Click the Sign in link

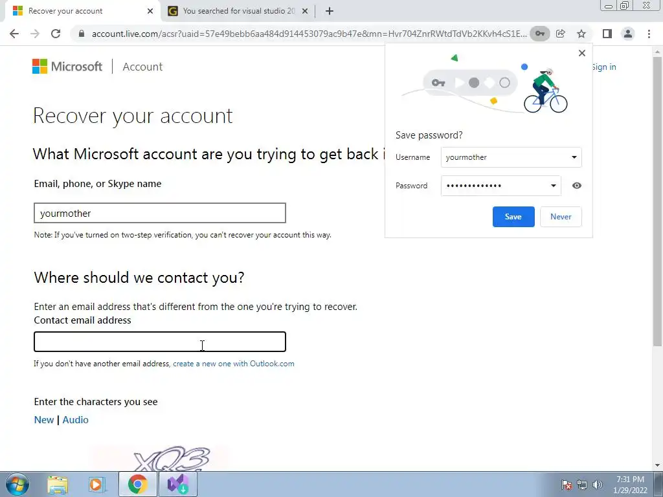(x=604, y=67)
